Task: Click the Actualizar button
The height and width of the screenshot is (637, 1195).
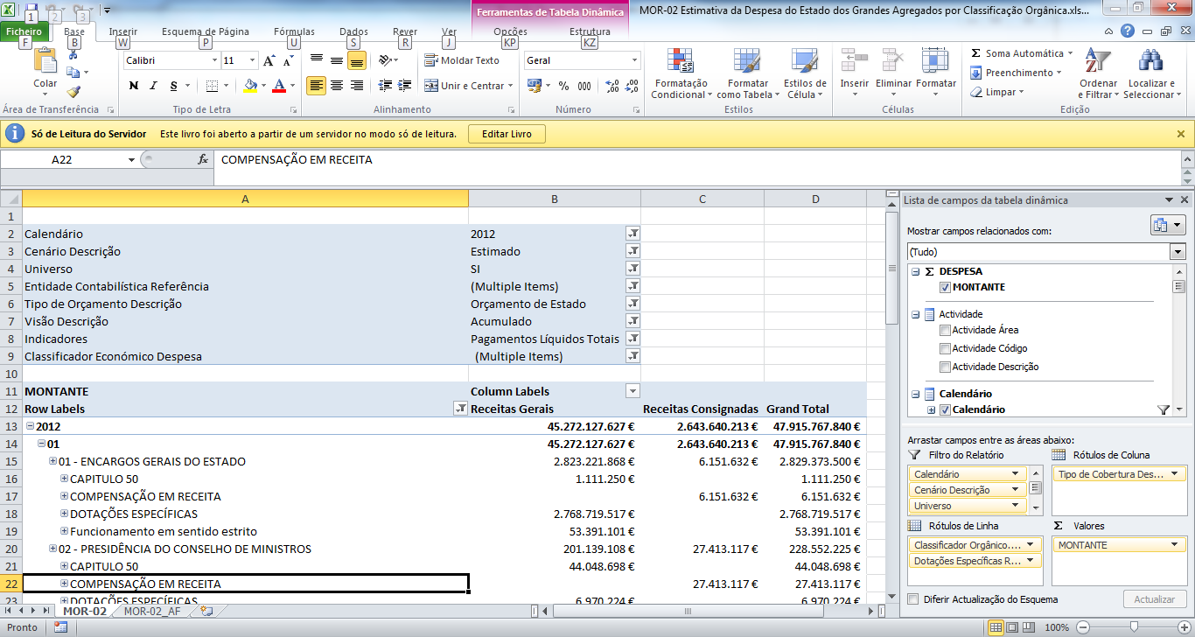Action: tap(1155, 599)
